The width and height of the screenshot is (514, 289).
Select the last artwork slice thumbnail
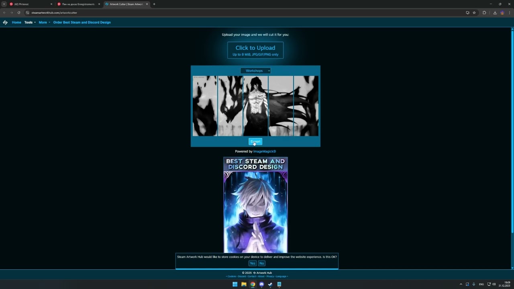click(306, 106)
